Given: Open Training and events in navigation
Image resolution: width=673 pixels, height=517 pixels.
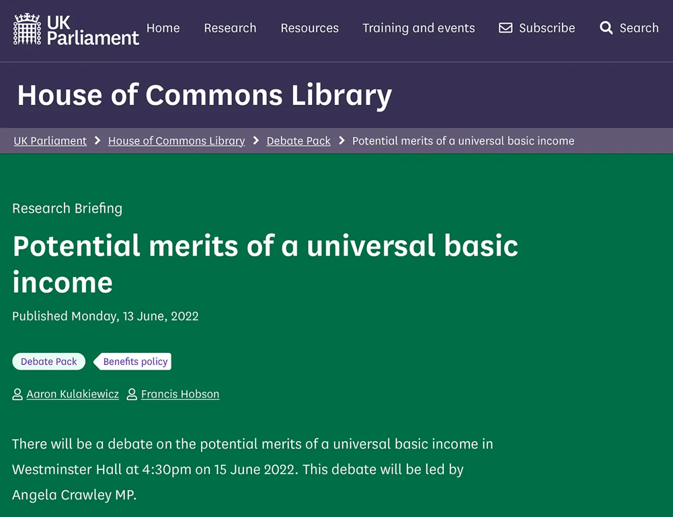Looking at the screenshot, I should pos(418,28).
